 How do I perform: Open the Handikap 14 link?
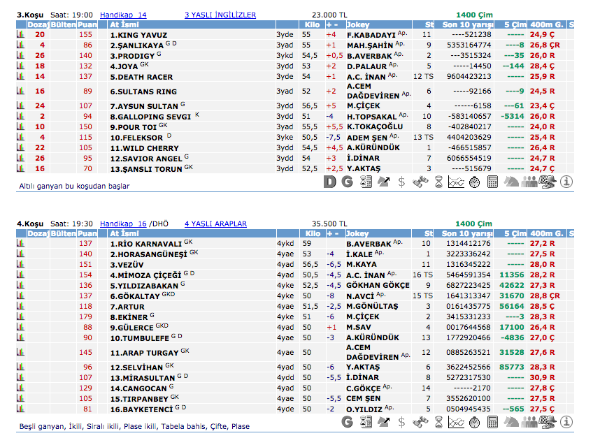point(123,15)
